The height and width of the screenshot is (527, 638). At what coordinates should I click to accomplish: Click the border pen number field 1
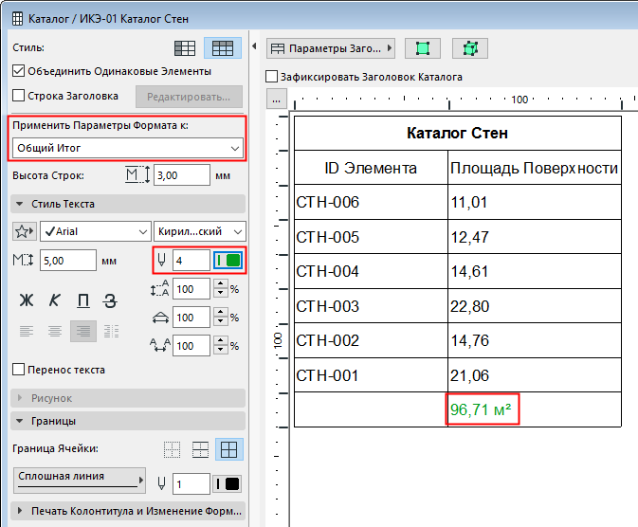(x=191, y=483)
